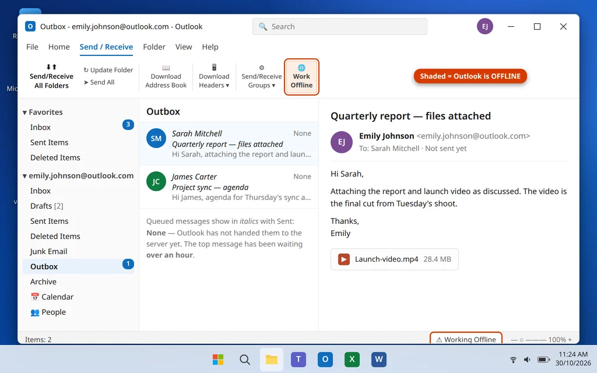Click Send All in the ribbon
597x373 pixels.
click(99, 82)
